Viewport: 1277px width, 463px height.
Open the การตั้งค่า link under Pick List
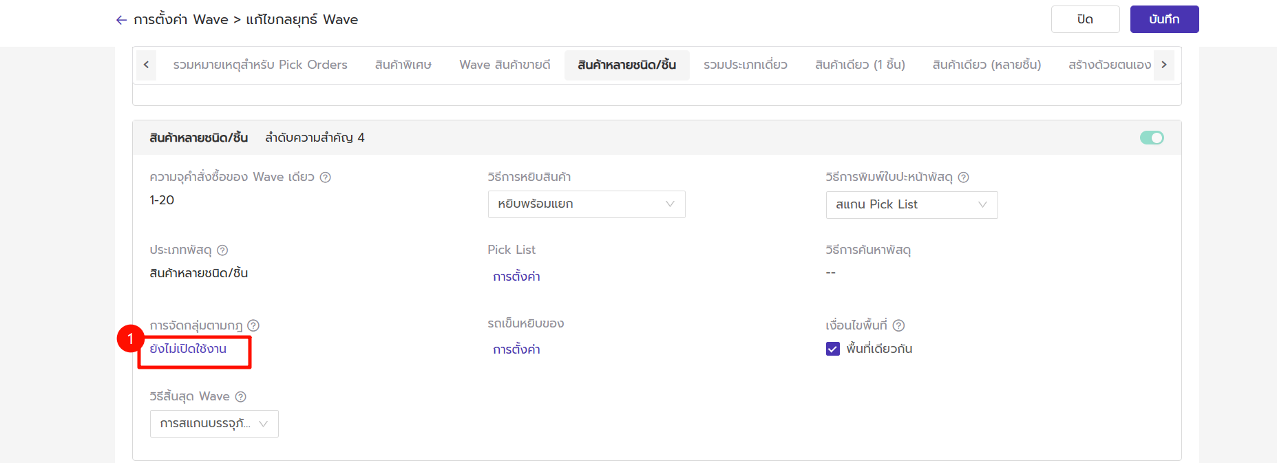516,277
